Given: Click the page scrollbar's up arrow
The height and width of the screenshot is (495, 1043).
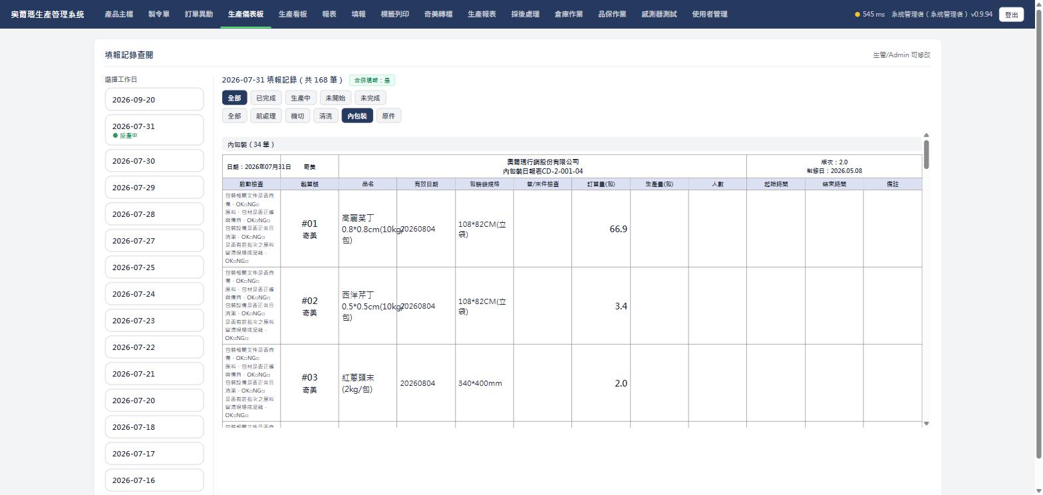Looking at the screenshot, I should (1039, 3).
